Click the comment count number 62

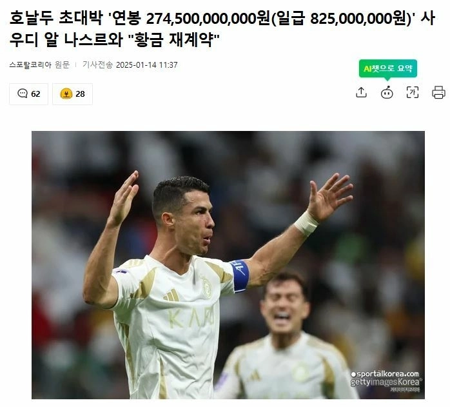click(x=35, y=94)
